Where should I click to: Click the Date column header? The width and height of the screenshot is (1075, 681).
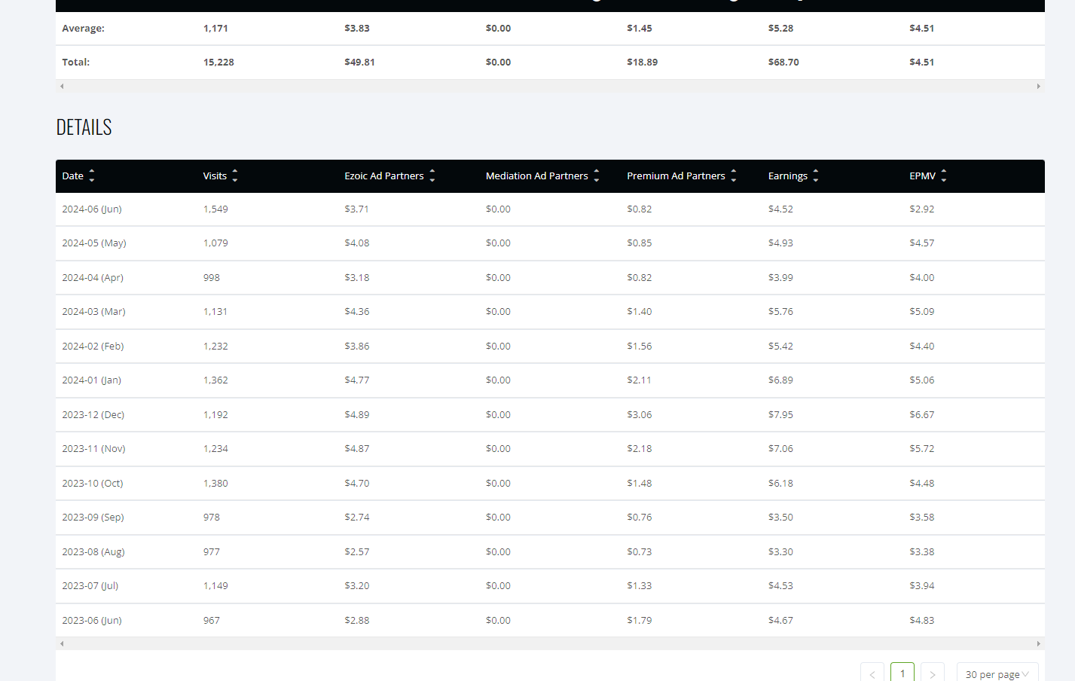click(73, 176)
